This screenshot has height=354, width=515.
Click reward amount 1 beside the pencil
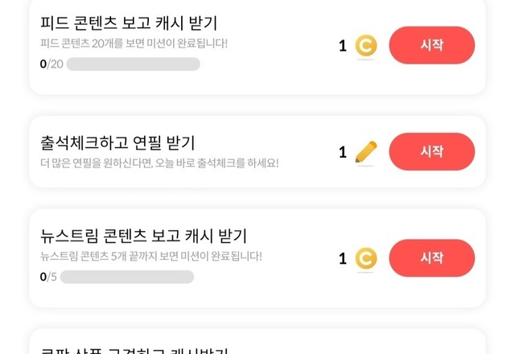click(343, 152)
